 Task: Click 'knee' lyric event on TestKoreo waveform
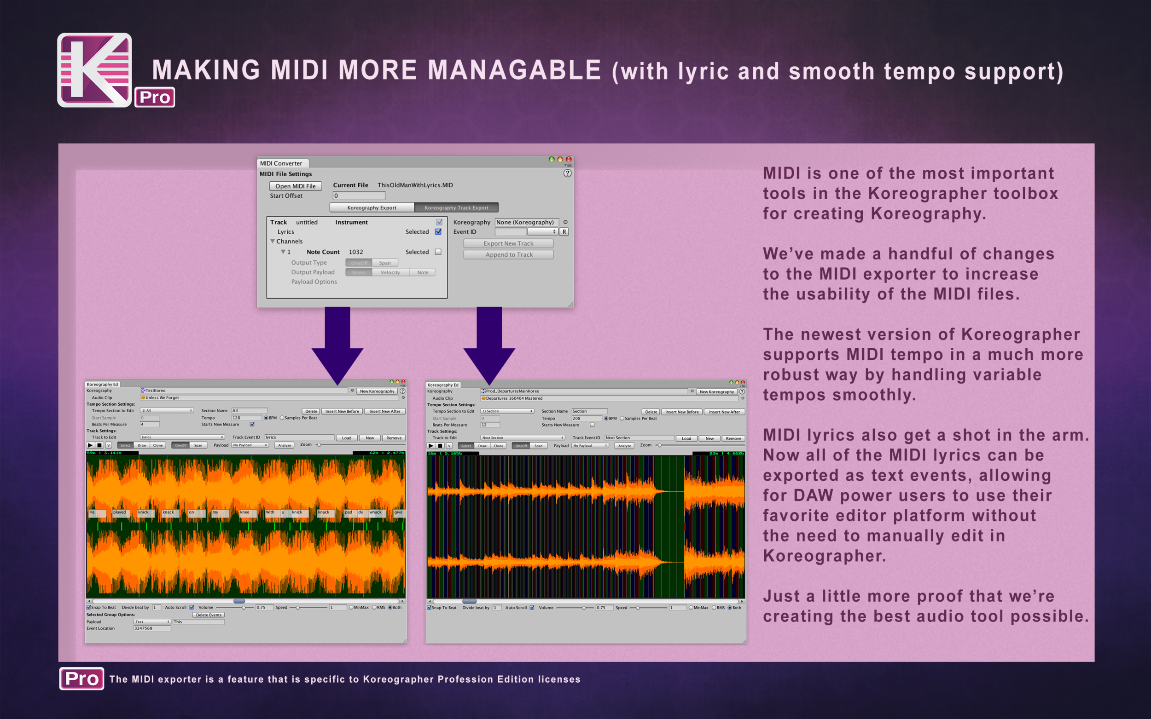248,512
